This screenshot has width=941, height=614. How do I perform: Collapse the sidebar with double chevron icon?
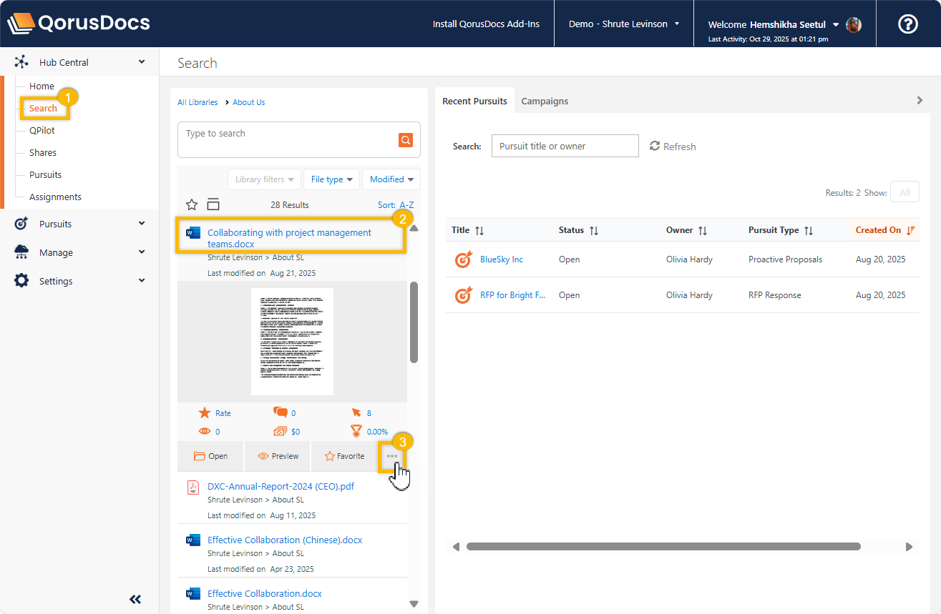[x=135, y=599]
